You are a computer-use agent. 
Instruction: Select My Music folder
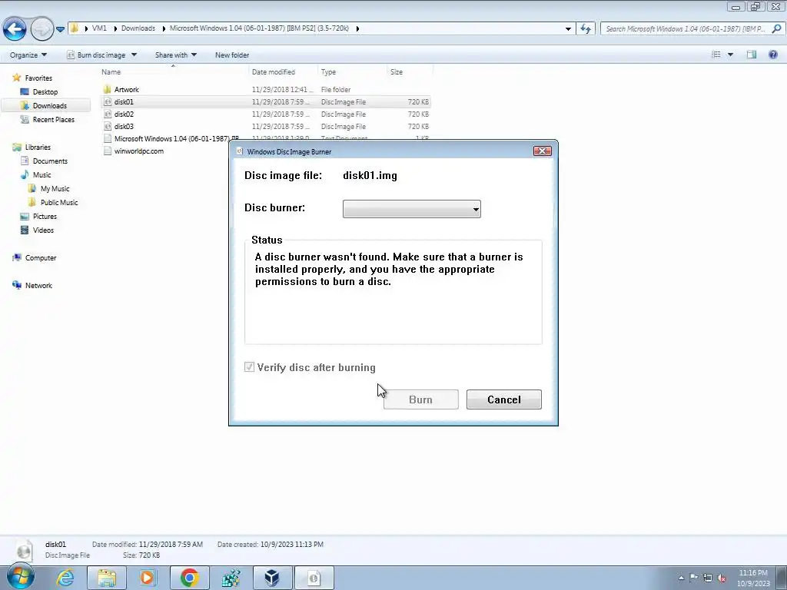[x=49, y=189]
